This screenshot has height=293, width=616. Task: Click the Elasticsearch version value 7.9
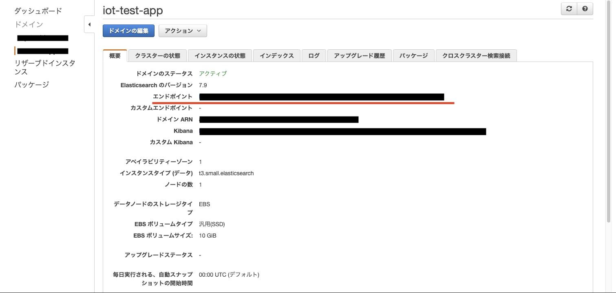point(203,85)
